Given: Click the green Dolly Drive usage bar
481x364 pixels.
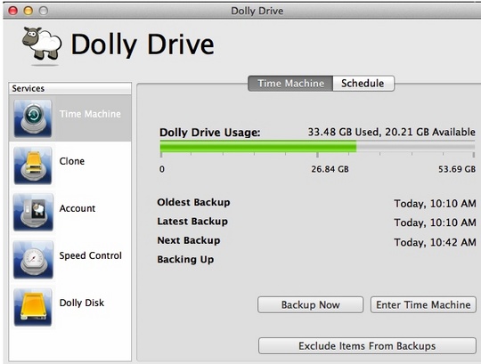Looking at the screenshot, I should pos(258,146).
